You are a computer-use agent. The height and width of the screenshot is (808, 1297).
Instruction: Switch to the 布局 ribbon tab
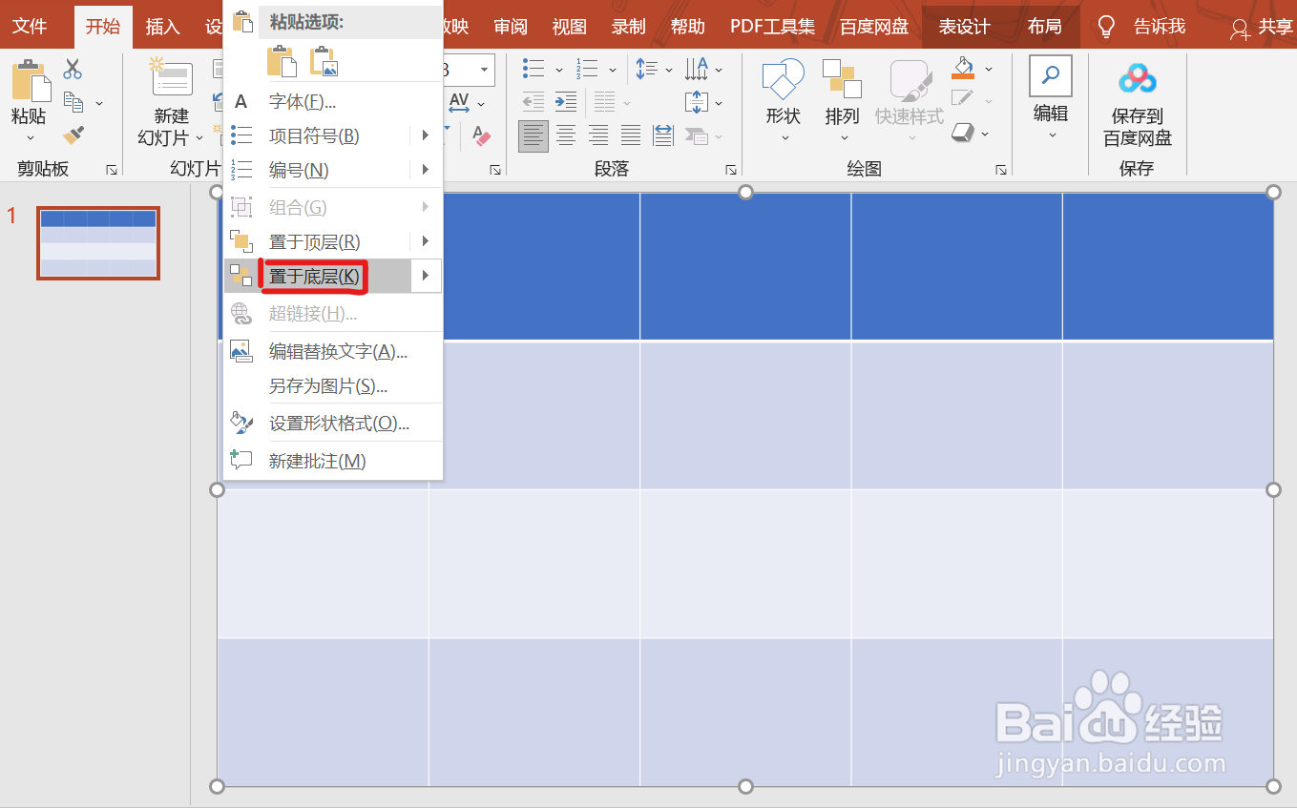pyautogui.click(x=1045, y=27)
